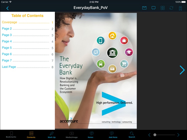Tap the graduation cap icon on cover

coord(129,52)
